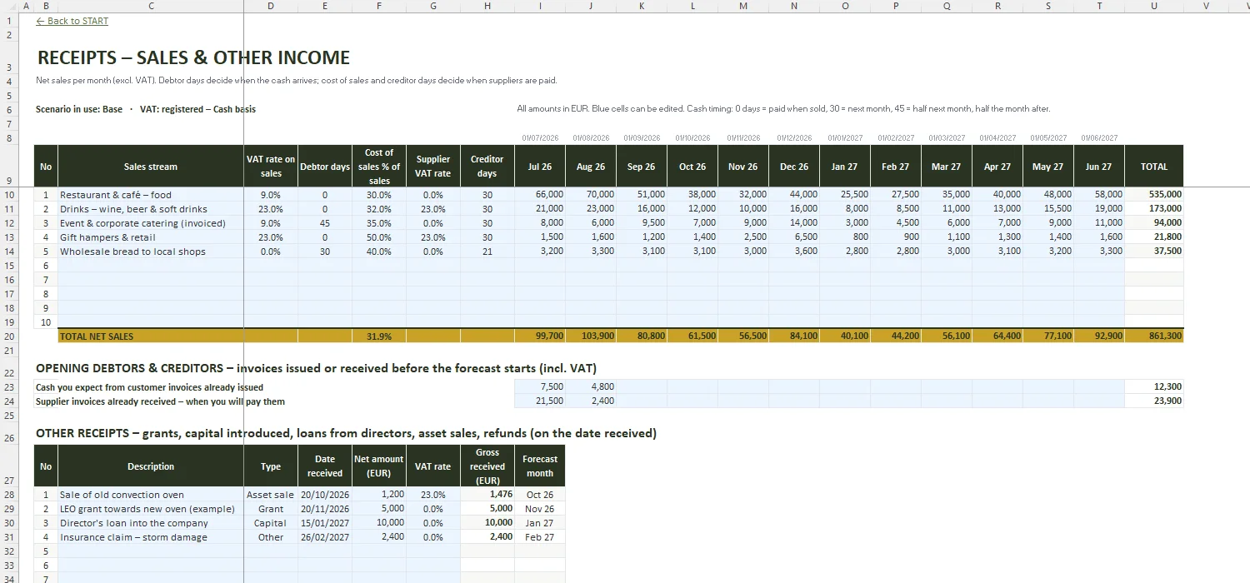Viewport: 1250px width, 583px height.
Task: Select Sale of old convection oven cell
Action: point(151,495)
